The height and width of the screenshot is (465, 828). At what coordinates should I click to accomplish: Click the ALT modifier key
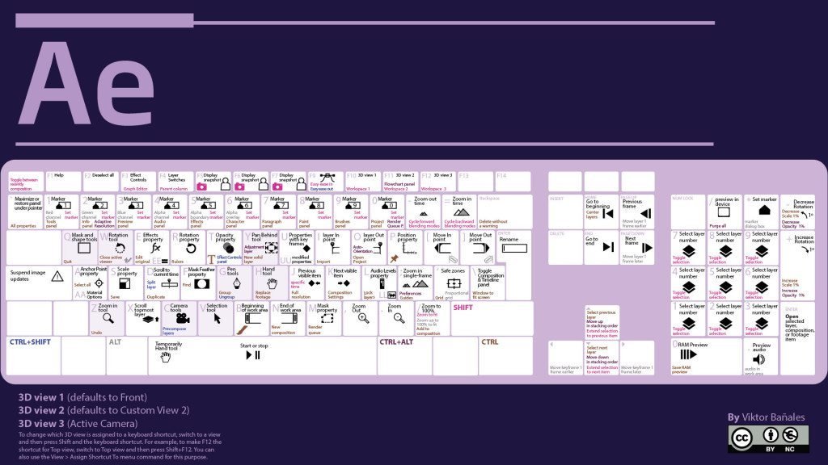(x=127, y=356)
